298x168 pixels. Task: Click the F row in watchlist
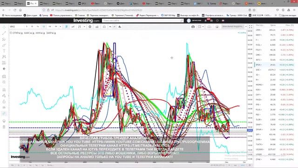pyautogui.click(x=275, y=40)
